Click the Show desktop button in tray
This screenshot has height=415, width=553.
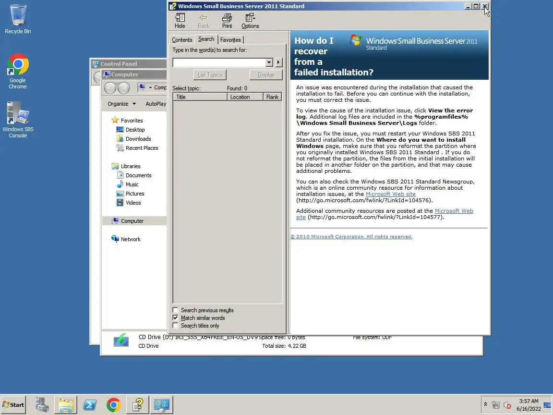coord(547,405)
